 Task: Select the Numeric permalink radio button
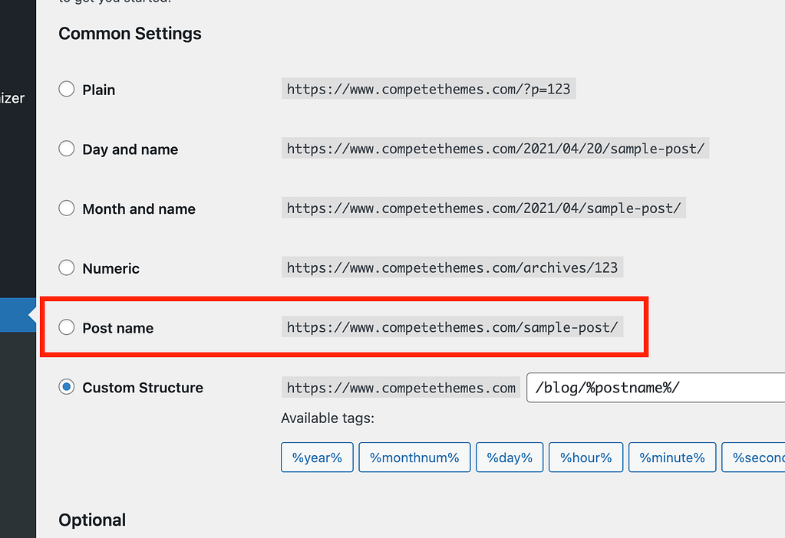tap(67, 267)
